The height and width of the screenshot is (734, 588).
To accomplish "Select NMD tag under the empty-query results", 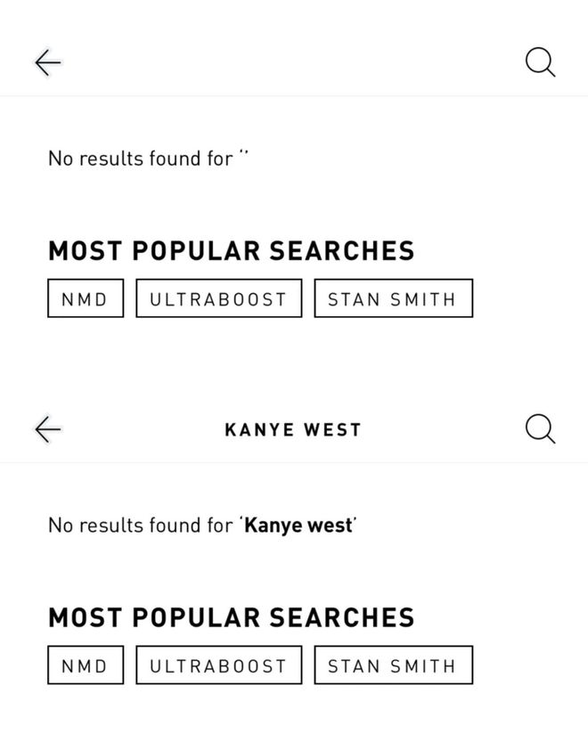I will tap(85, 299).
